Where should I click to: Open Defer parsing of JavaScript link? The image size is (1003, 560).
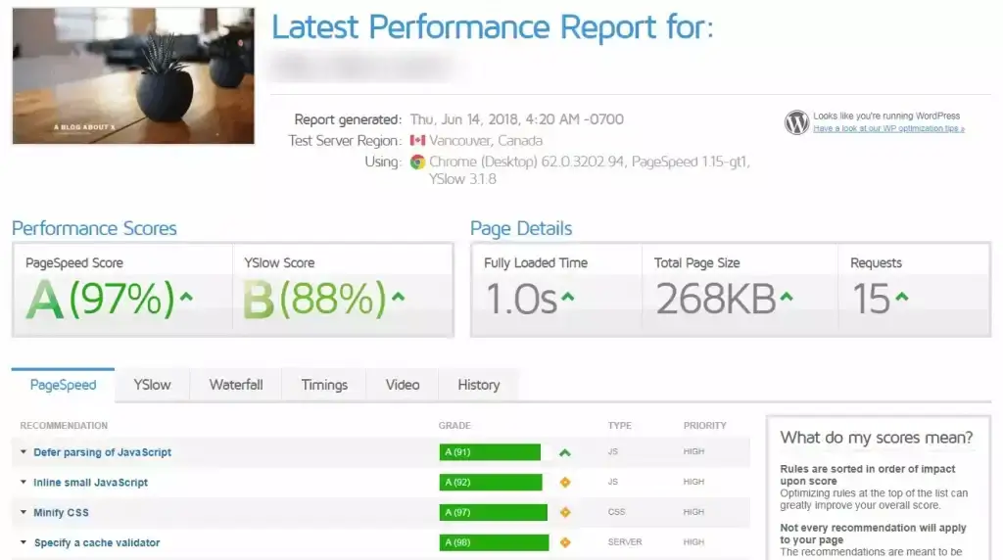[x=102, y=452]
